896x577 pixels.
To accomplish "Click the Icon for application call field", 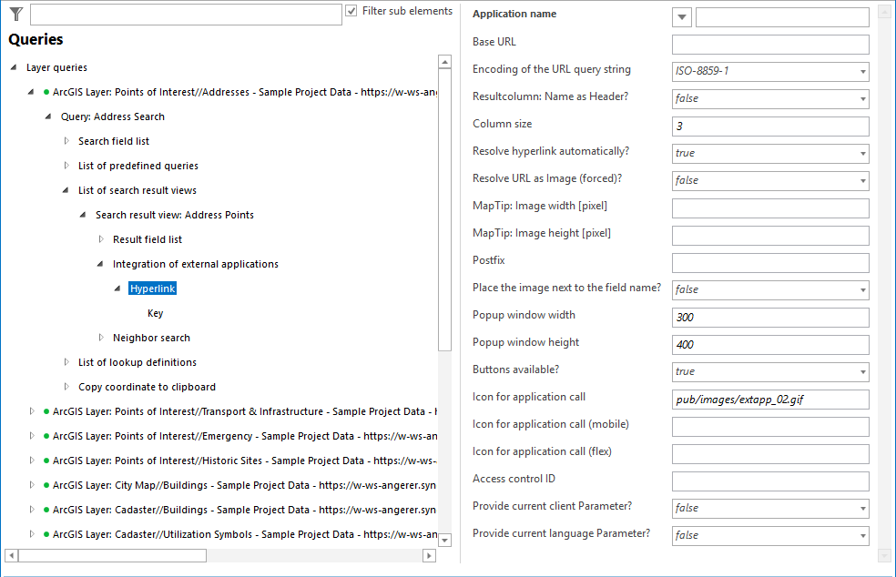I will click(769, 399).
